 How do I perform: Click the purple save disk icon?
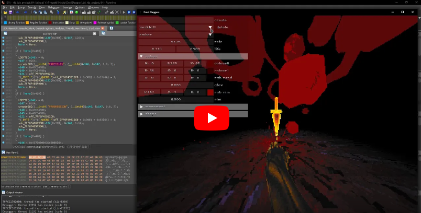tap(10, 13)
